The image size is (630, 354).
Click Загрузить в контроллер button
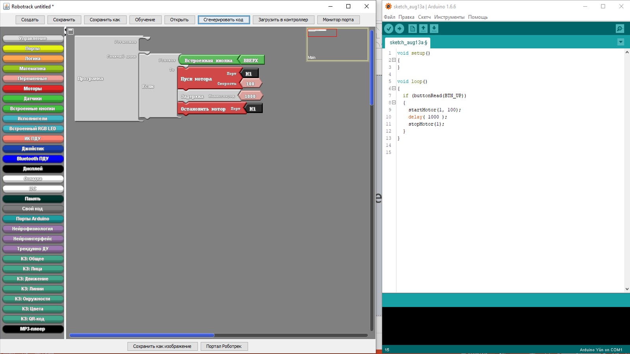tap(283, 20)
